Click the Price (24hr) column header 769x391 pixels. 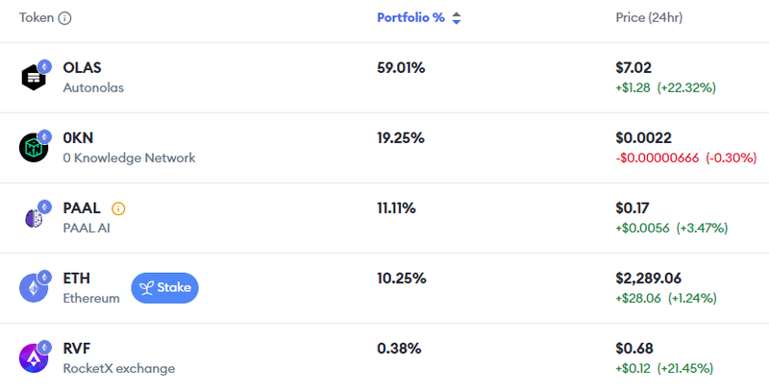pyautogui.click(x=649, y=18)
